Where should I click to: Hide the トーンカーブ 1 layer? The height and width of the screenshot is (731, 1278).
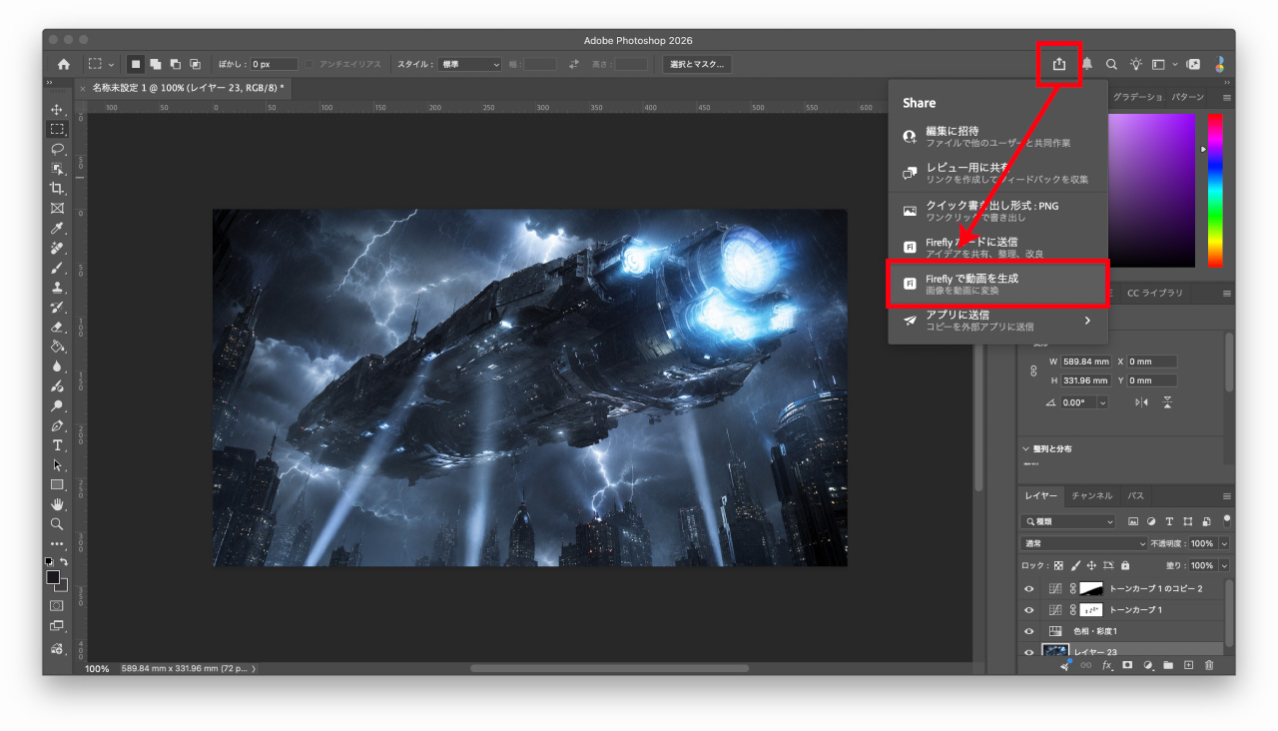1029,610
